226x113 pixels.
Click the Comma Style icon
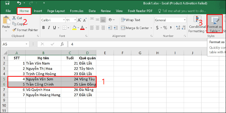pyautogui.click(x=171, y=28)
